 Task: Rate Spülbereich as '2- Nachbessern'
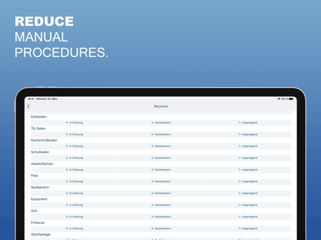tap(161, 193)
